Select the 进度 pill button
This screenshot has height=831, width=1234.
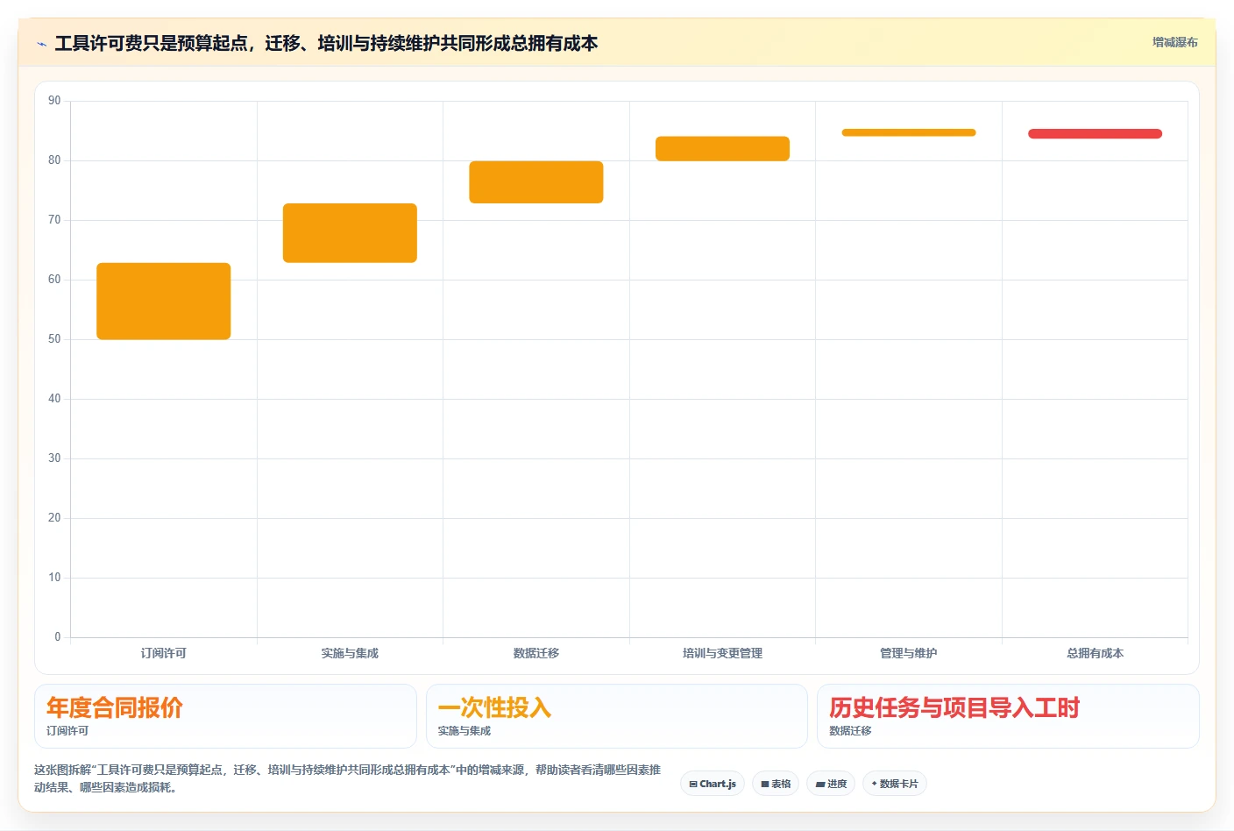(x=831, y=784)
